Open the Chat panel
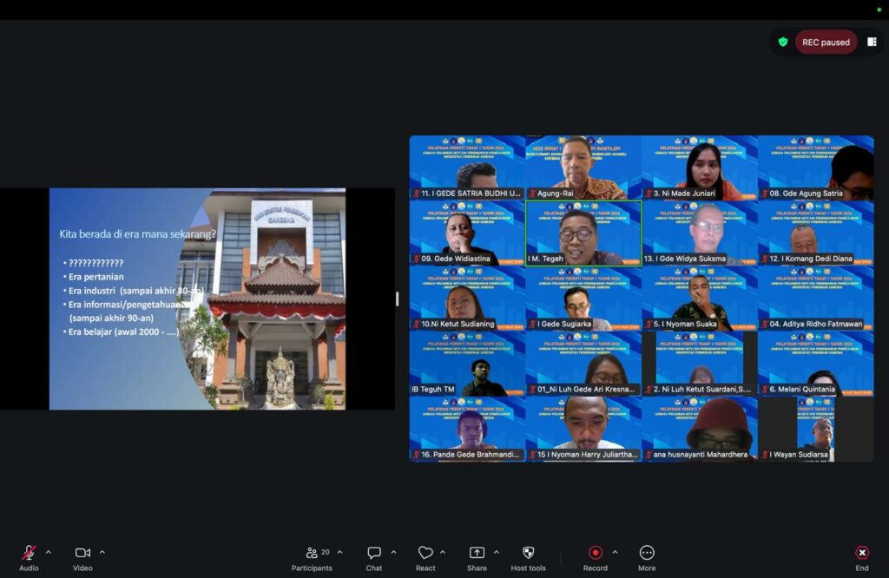The height and width of the screenshot is (578, 889). (x=374, y=557)
